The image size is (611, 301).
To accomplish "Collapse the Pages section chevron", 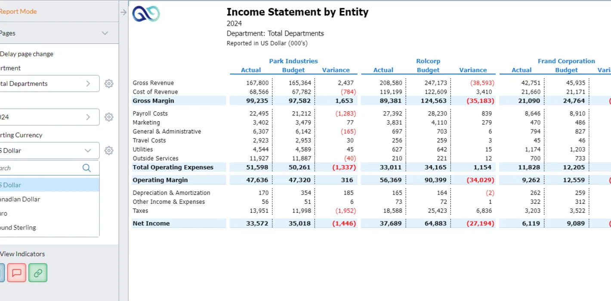I will tap(105, 33).
